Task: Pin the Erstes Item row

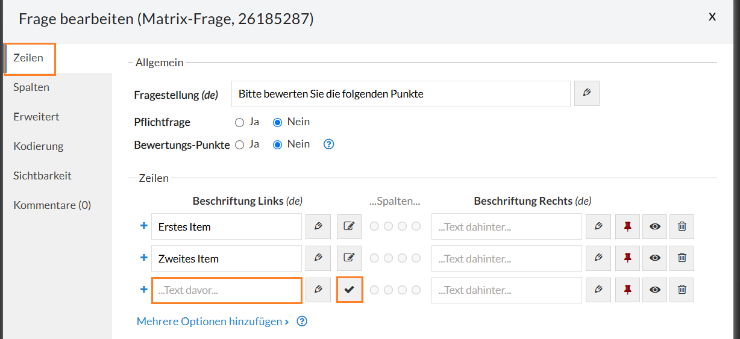Action: pyautogui.click(x=627, y=226)
